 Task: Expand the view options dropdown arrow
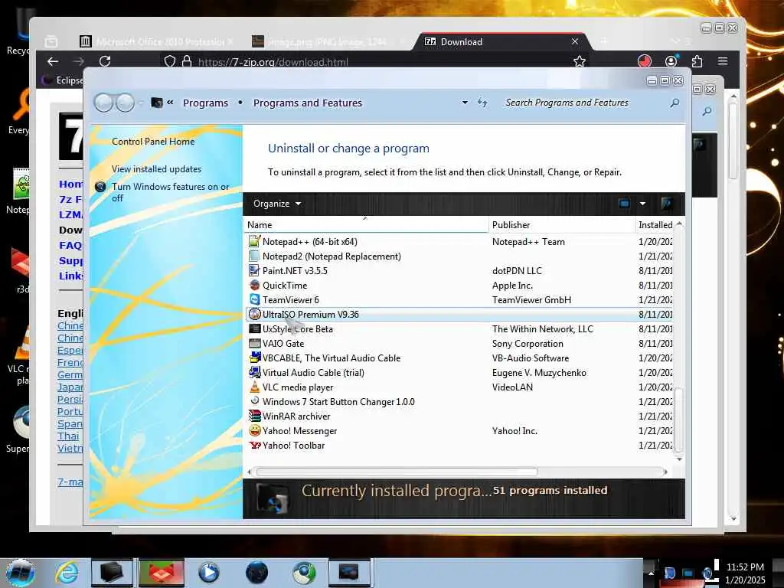[642, 204]
